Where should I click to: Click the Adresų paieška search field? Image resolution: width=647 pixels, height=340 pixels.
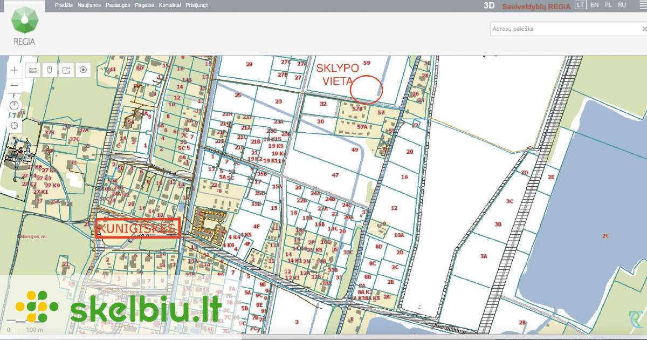(x=566, y=29)
